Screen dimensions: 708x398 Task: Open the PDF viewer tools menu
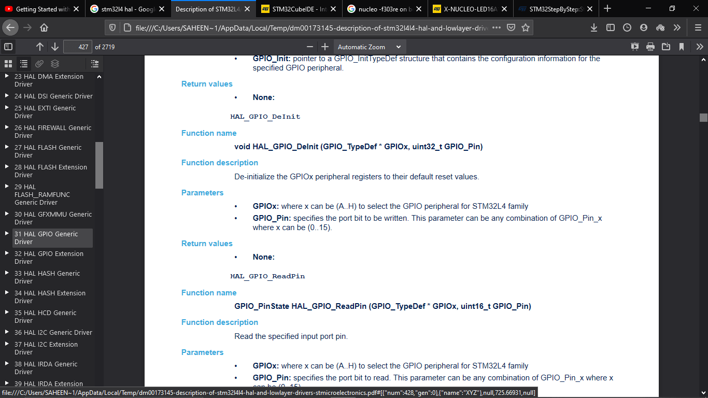[x=700, y=47]
